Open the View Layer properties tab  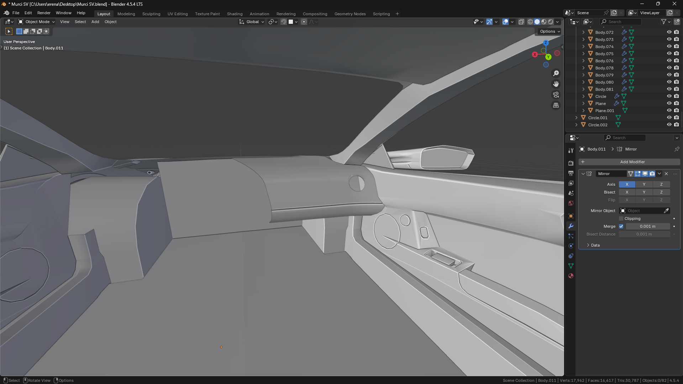[x=571, y=183]
